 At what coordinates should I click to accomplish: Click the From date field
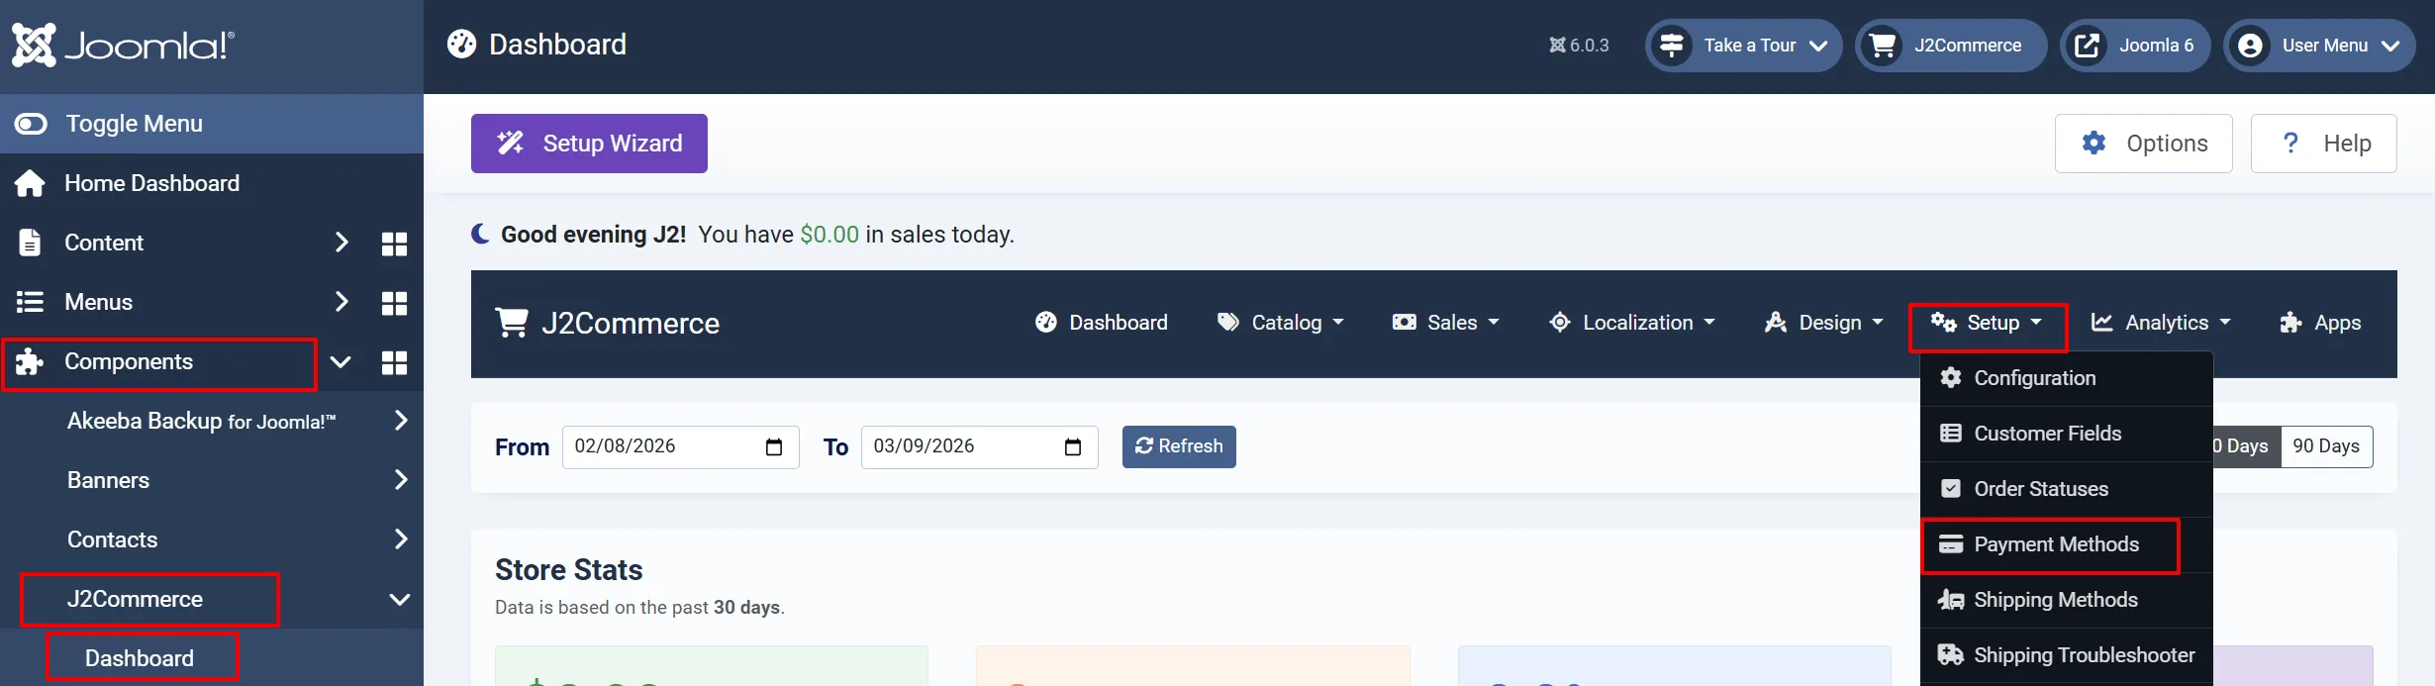click(680, 447)
